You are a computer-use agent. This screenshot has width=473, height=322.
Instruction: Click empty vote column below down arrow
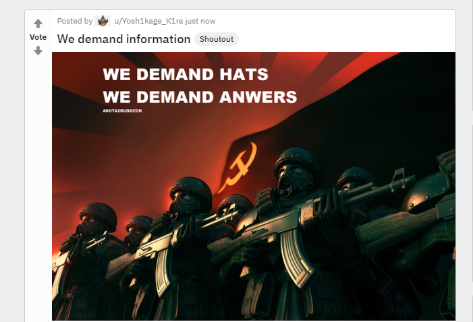38,181
